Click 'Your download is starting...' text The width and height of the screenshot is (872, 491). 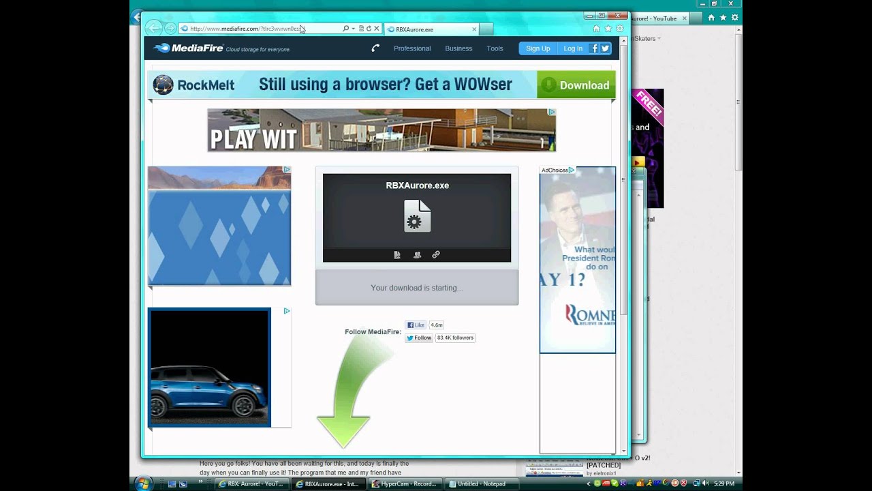(417, 288)
